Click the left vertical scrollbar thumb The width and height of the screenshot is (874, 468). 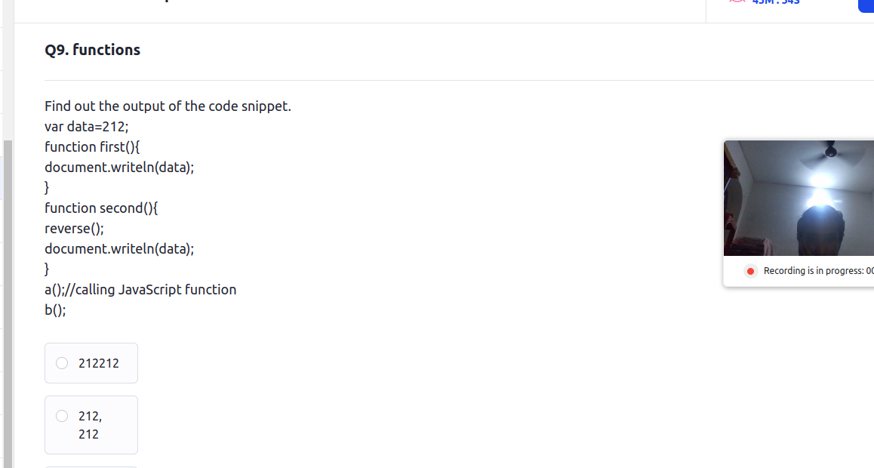point(8,303)
